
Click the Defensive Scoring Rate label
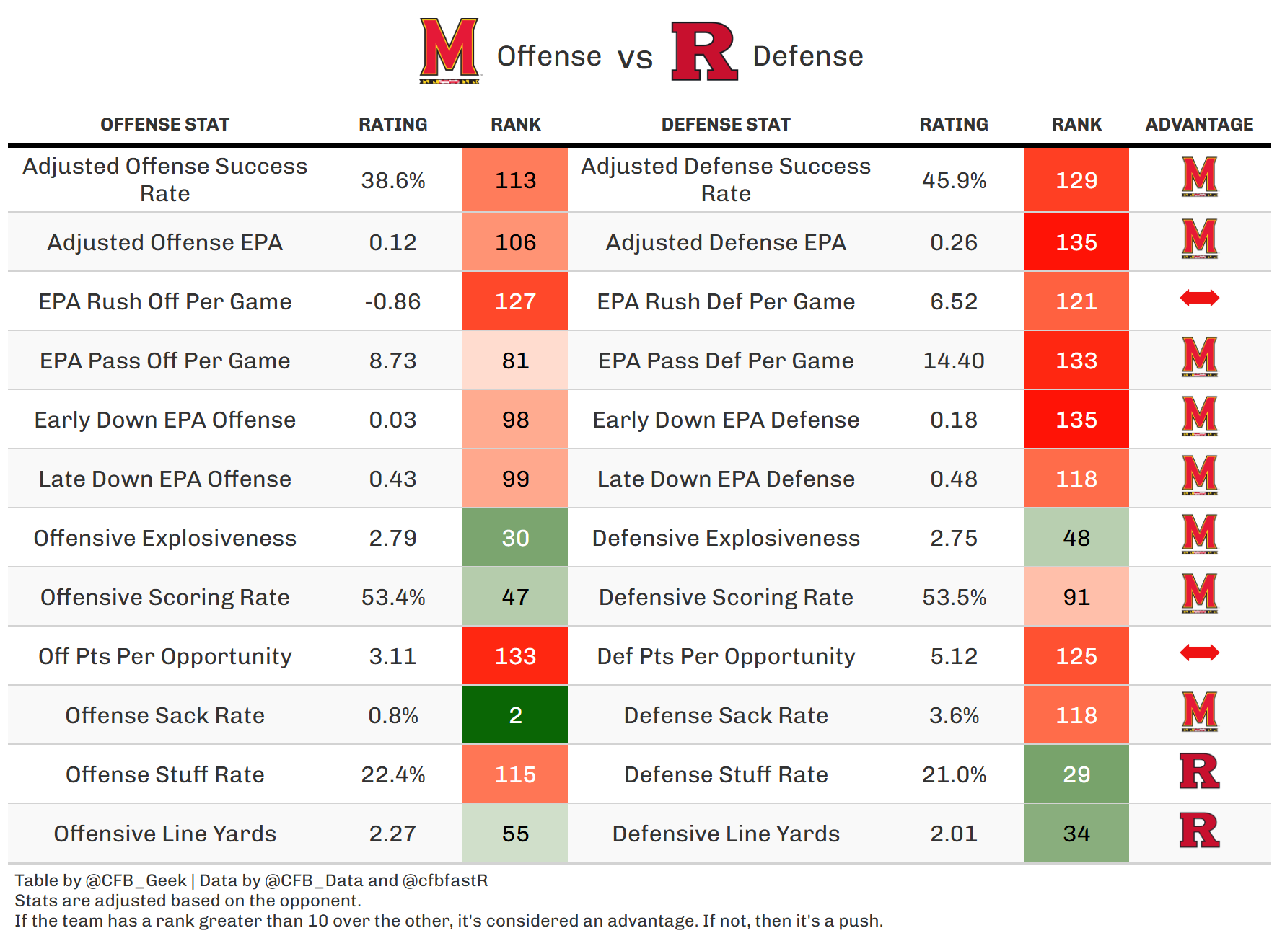(x=726, y=597)
